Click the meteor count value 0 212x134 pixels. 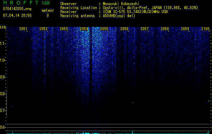pyautogui.click(x=48, y=15)
